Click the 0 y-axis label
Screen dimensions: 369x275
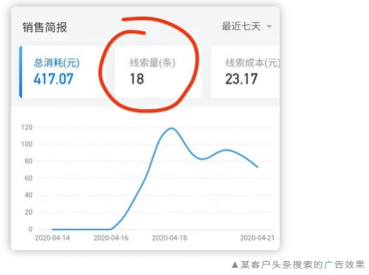(x=31, y=229)
